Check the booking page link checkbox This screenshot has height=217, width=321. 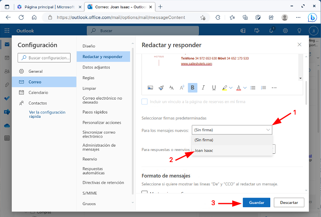point(145,102)
